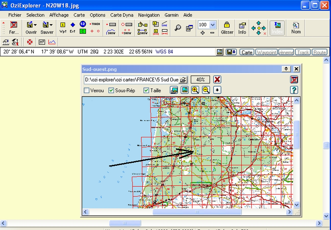Open the zoom level 100 dropdown
The image size is (331, 230).
(213, 25)
